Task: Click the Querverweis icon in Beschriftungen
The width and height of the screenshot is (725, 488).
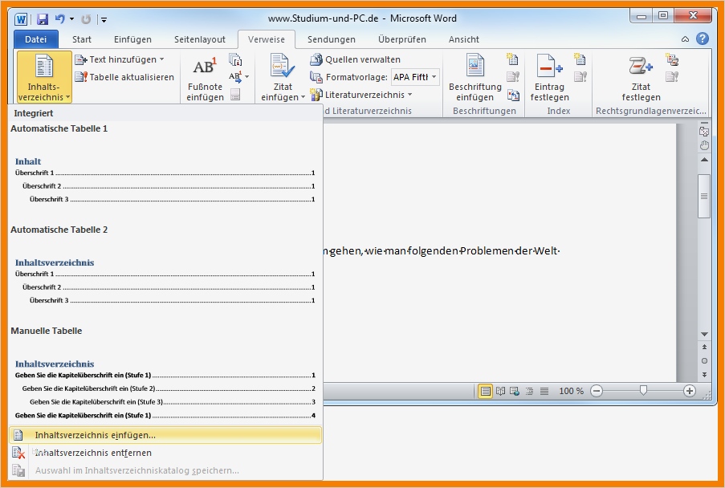Action: pos(513,95)
